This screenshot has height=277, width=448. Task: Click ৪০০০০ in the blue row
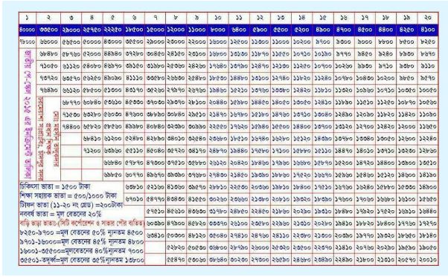pos(28,30)
